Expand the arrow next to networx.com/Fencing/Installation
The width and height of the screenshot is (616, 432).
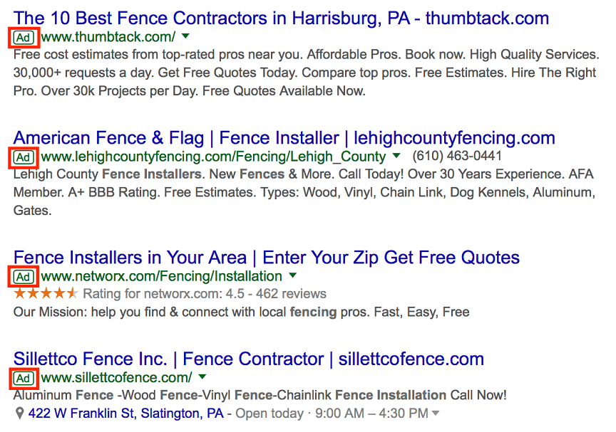point(293,275)
